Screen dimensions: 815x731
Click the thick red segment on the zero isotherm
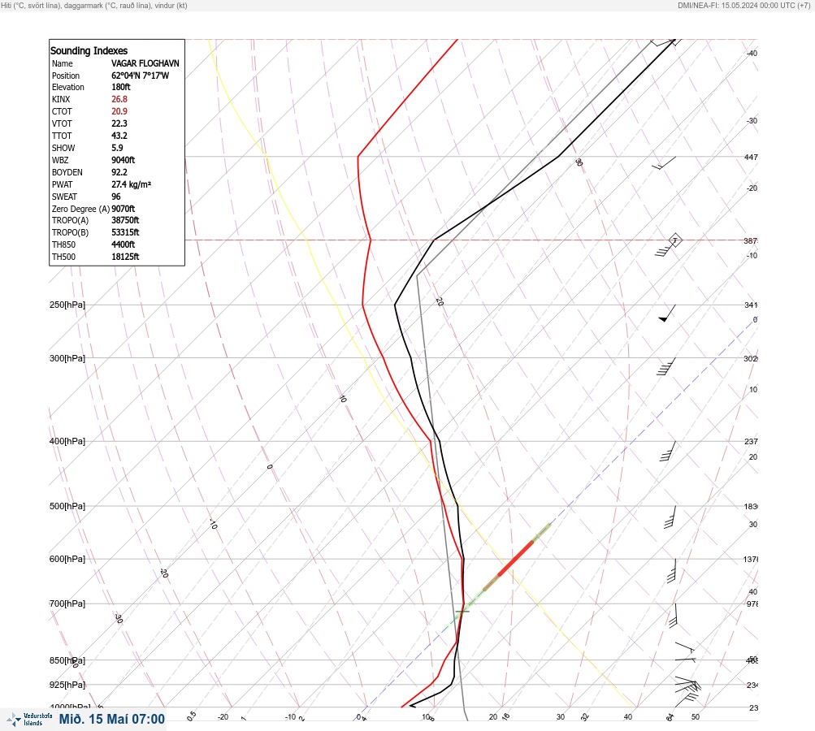pos(516,559)
